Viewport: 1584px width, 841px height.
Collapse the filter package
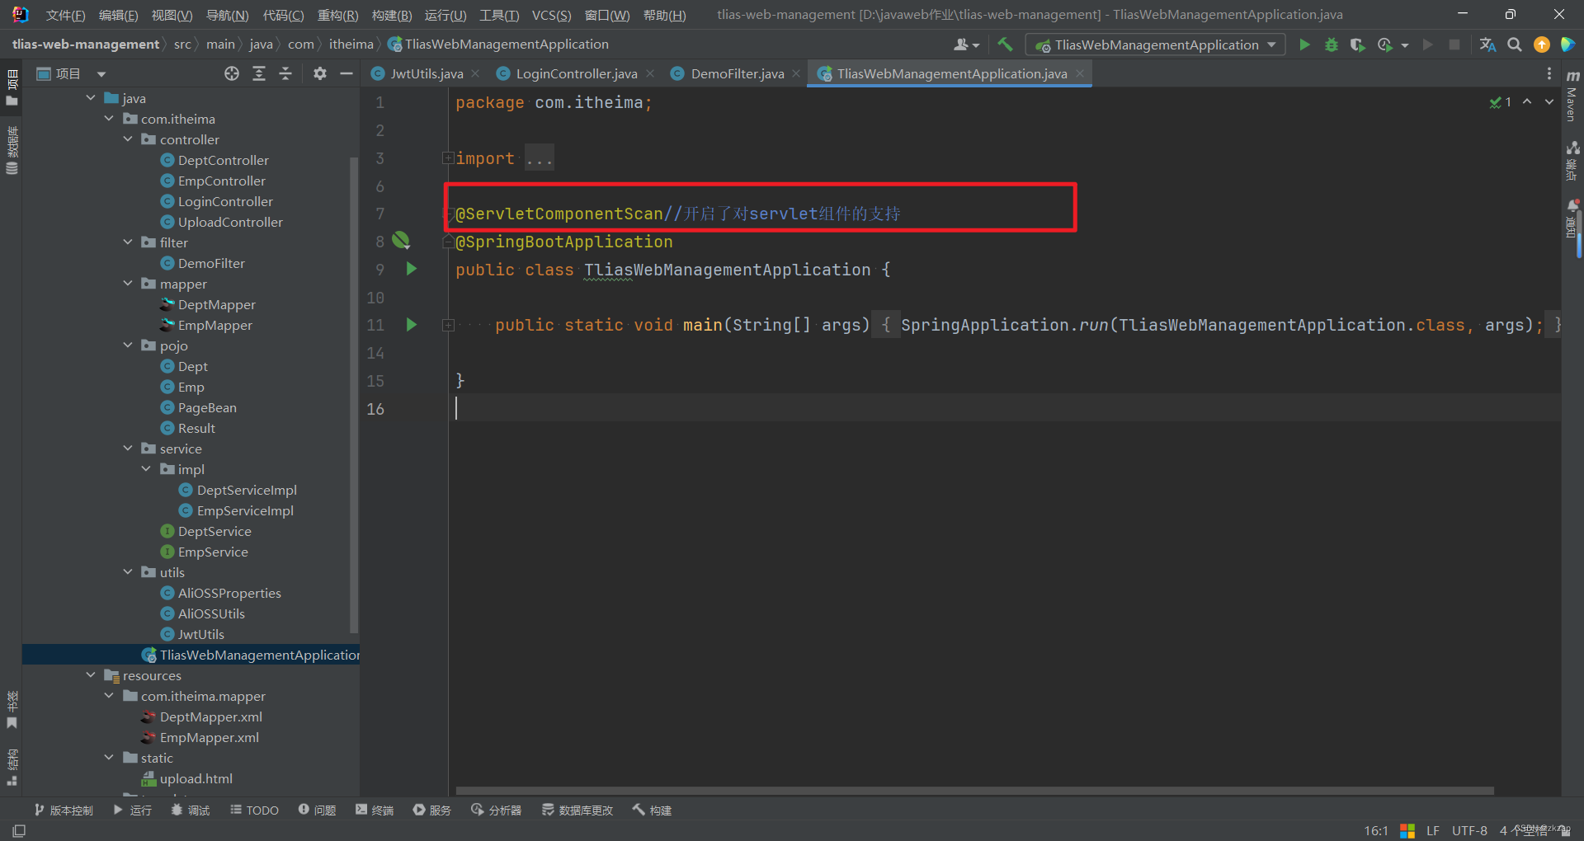click(x=128, y=242)
